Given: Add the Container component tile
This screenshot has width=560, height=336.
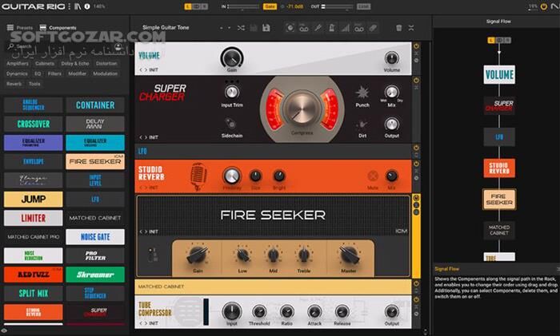Looking at the screenshot, I should click(x=95, y=105).
